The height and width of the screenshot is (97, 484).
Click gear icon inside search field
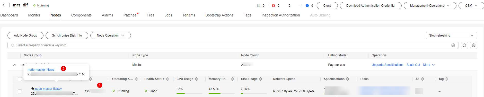[x=453, y=45]
